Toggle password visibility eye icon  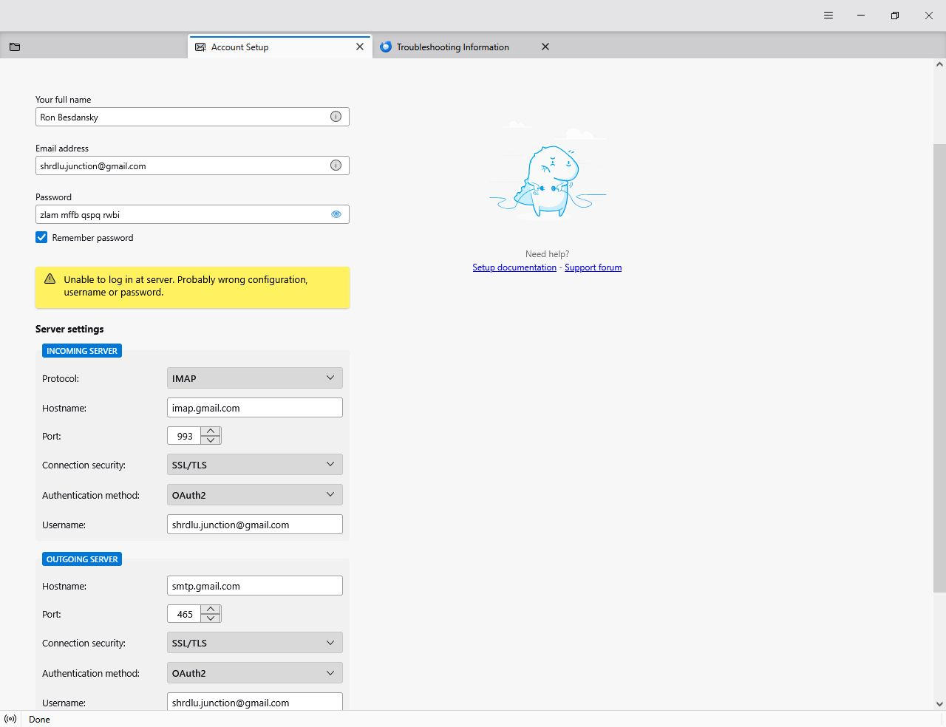[x=336, y=214]
